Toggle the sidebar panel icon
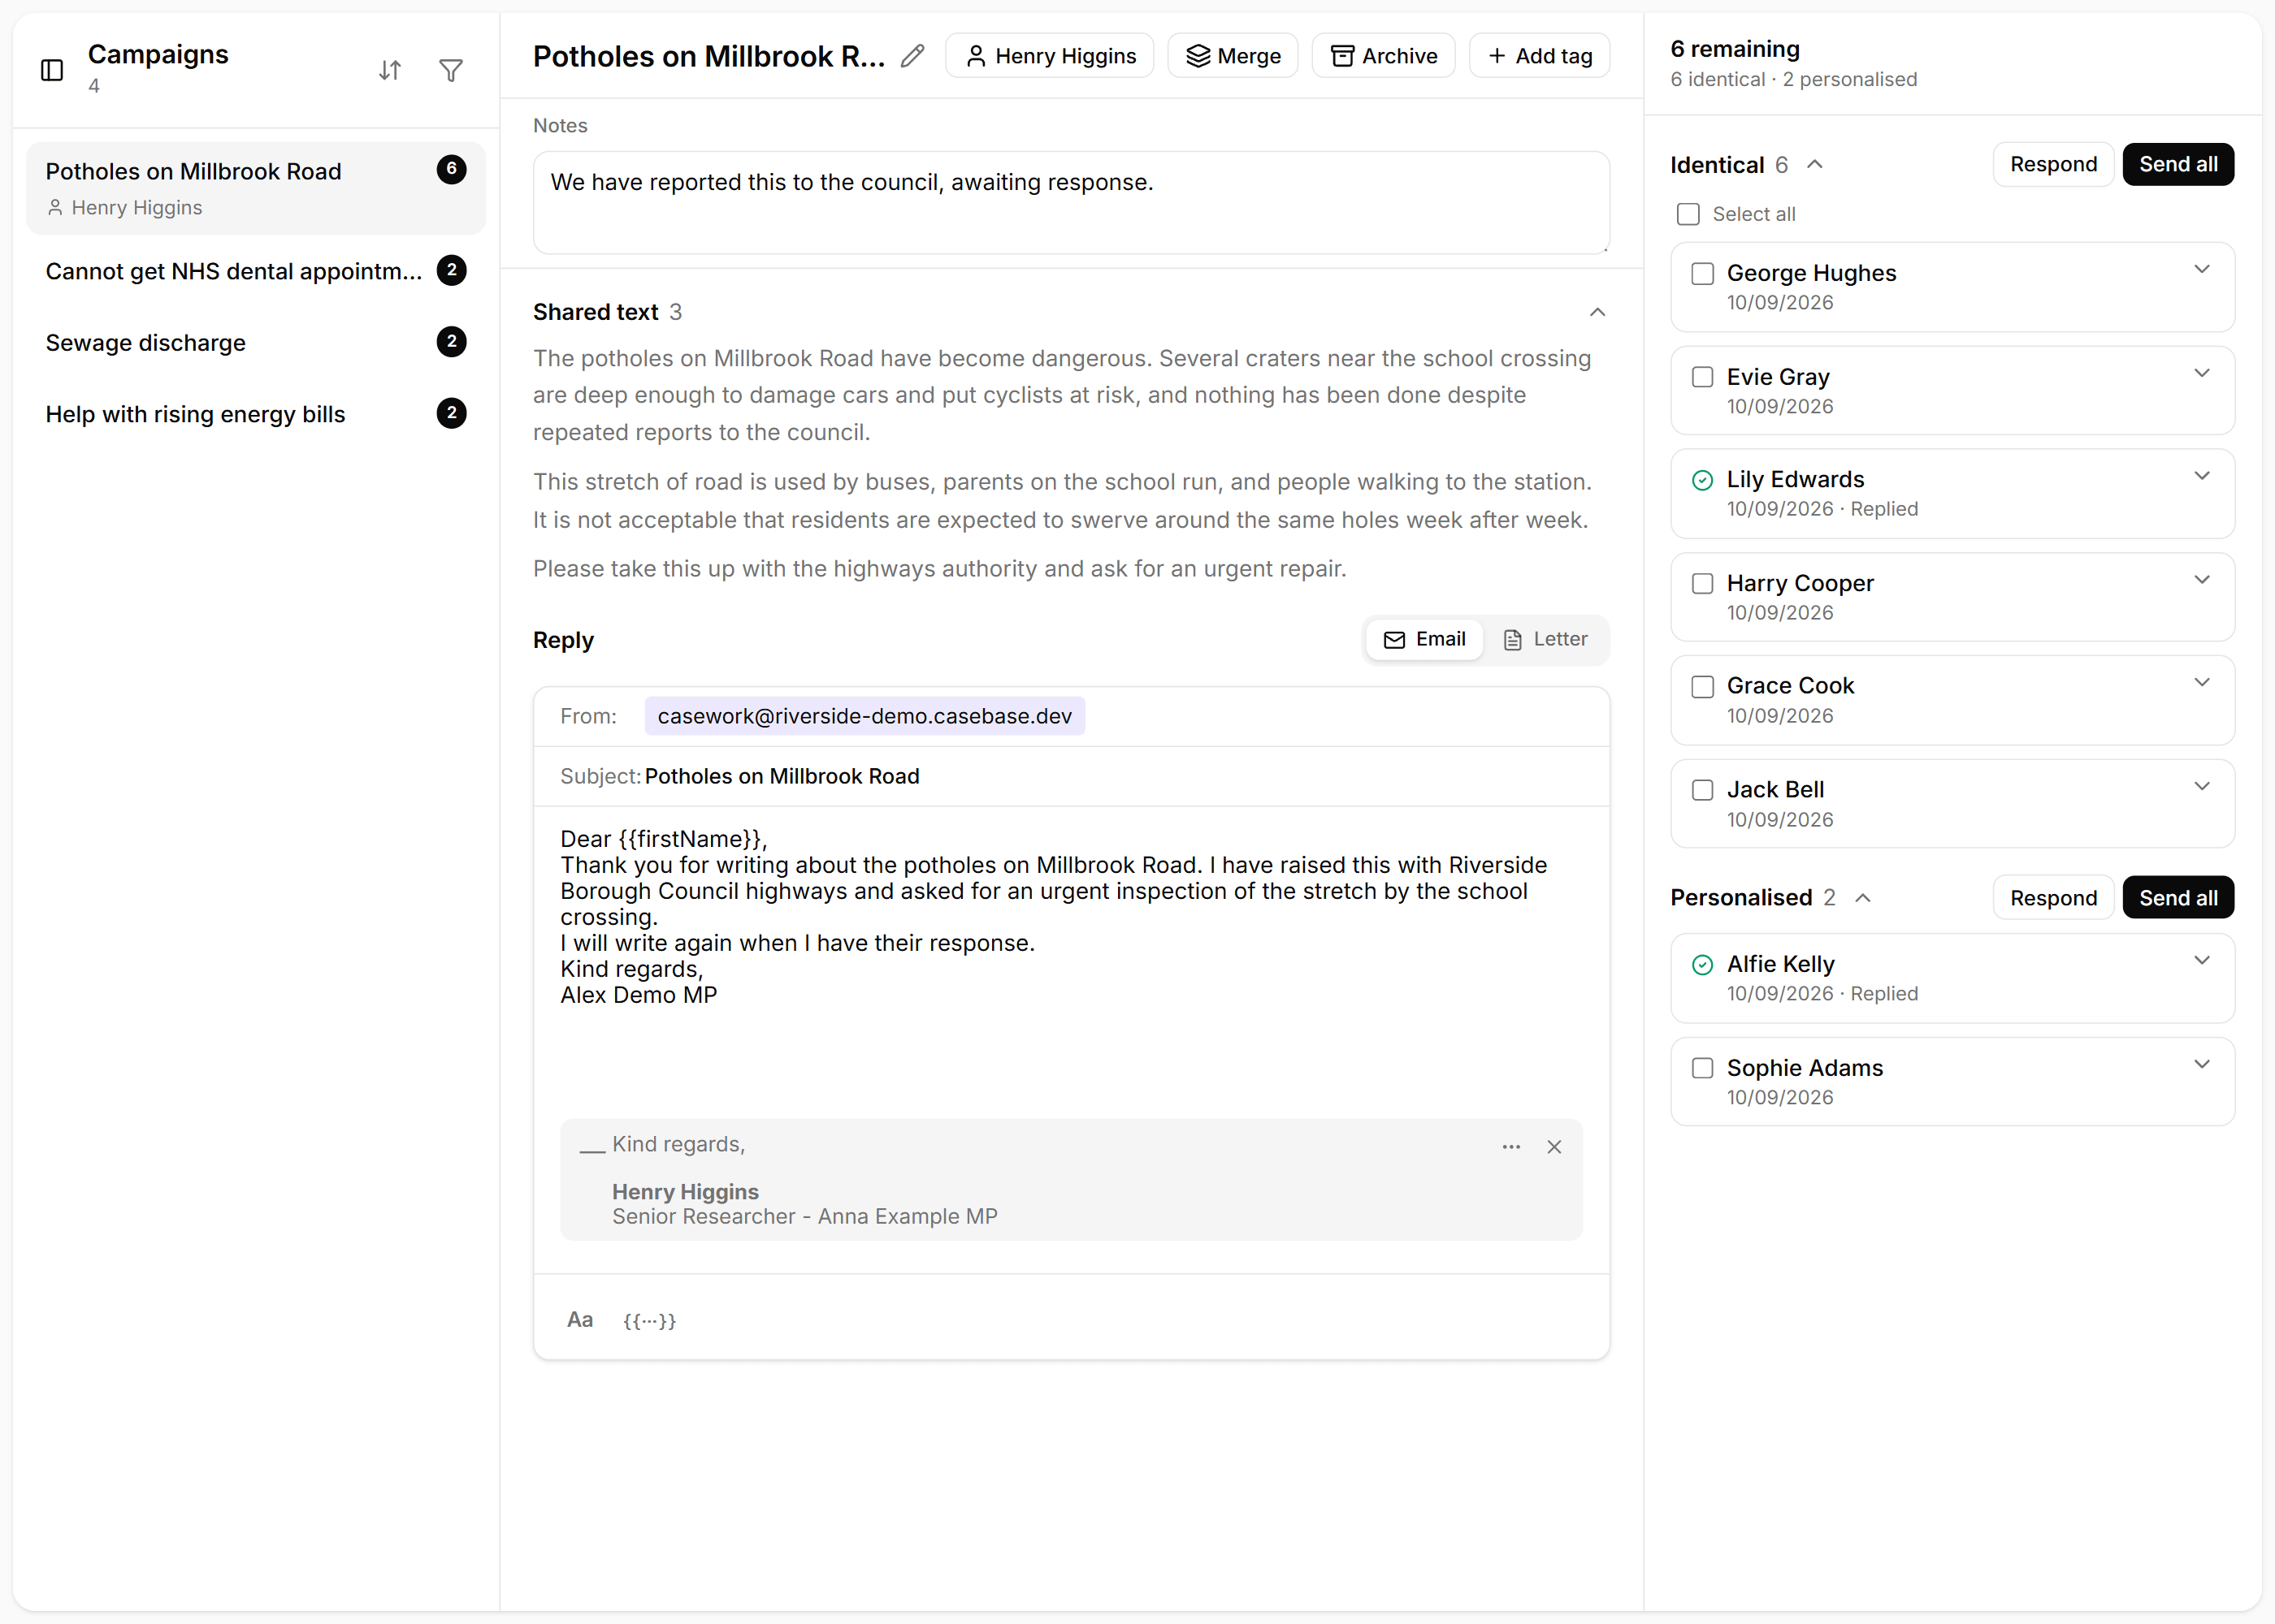The width and height of the screenshot is (2275, 1624). 52,70
